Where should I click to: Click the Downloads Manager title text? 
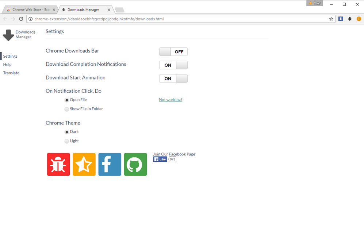pyautogui.click(x=26, y=34)
